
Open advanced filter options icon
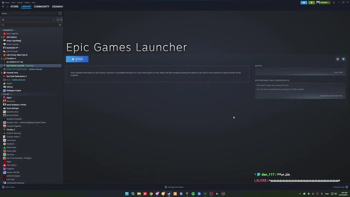pos(60,25)
